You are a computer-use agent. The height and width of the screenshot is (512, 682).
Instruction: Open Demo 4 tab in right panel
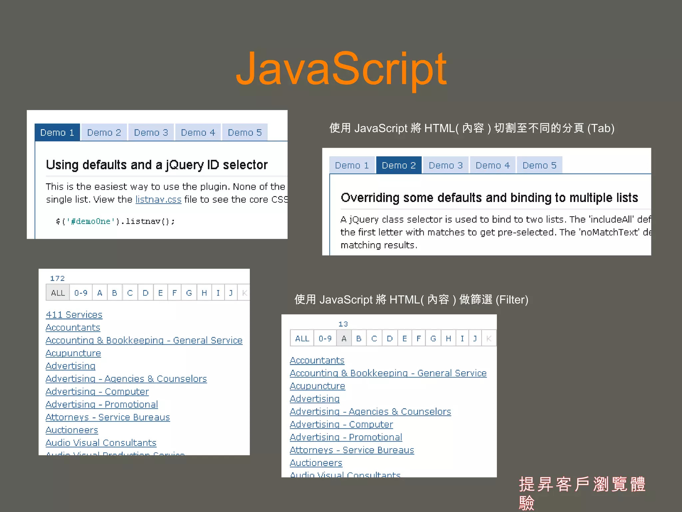tap(493, 165)
